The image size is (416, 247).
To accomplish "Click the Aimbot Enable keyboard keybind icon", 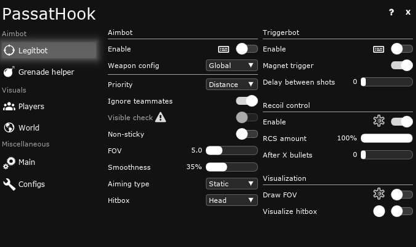I will [x=223, y=49].
